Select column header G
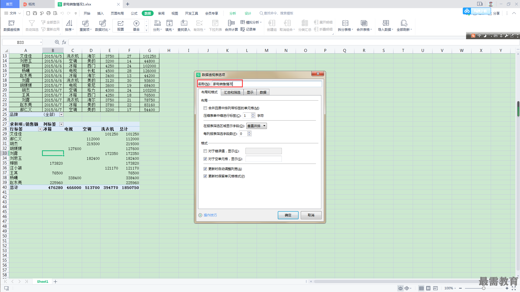This screenshot has width=520, height=292. (149, 51)
